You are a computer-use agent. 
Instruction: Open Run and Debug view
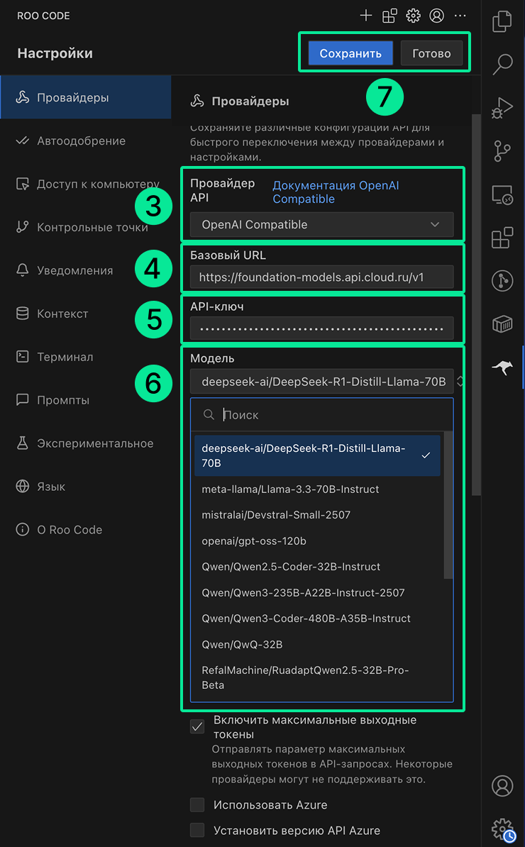click(502, 108)
